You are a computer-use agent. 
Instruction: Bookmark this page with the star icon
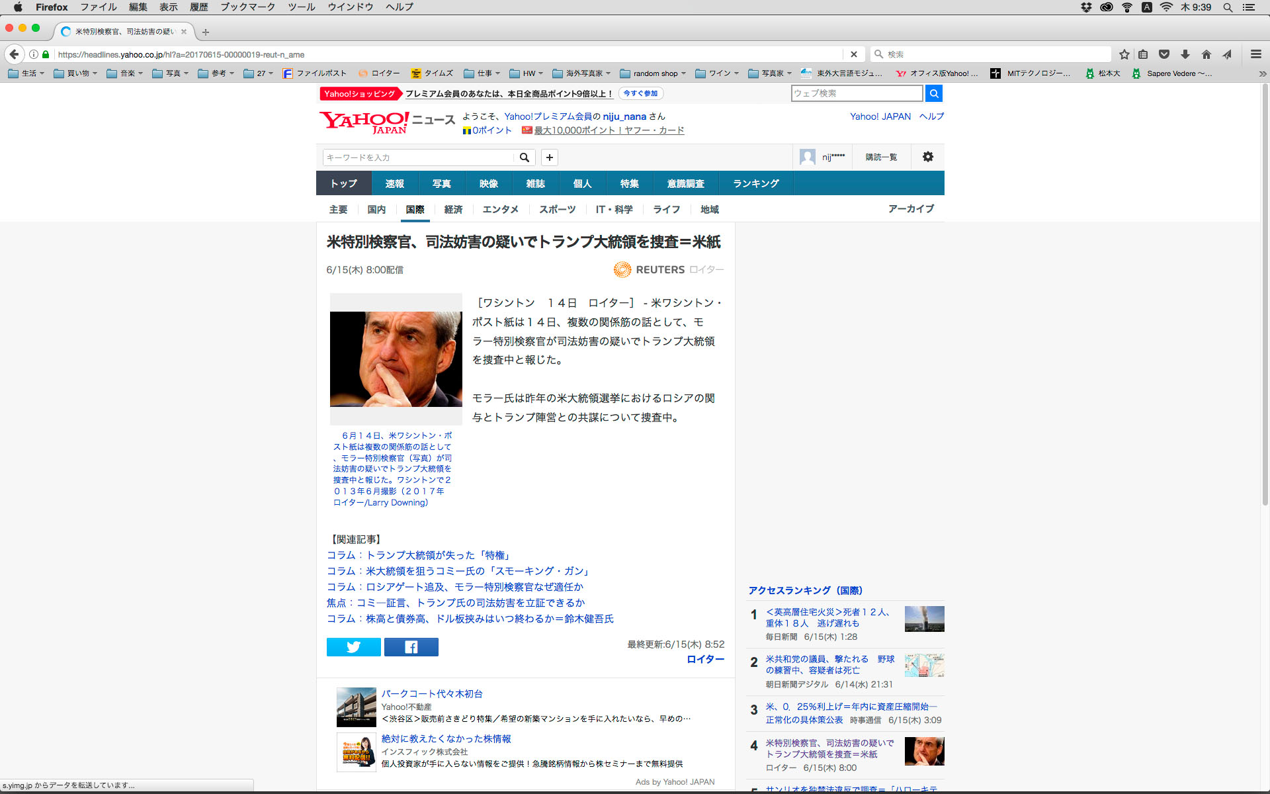pyautogui.click(x=1124, y=54)
